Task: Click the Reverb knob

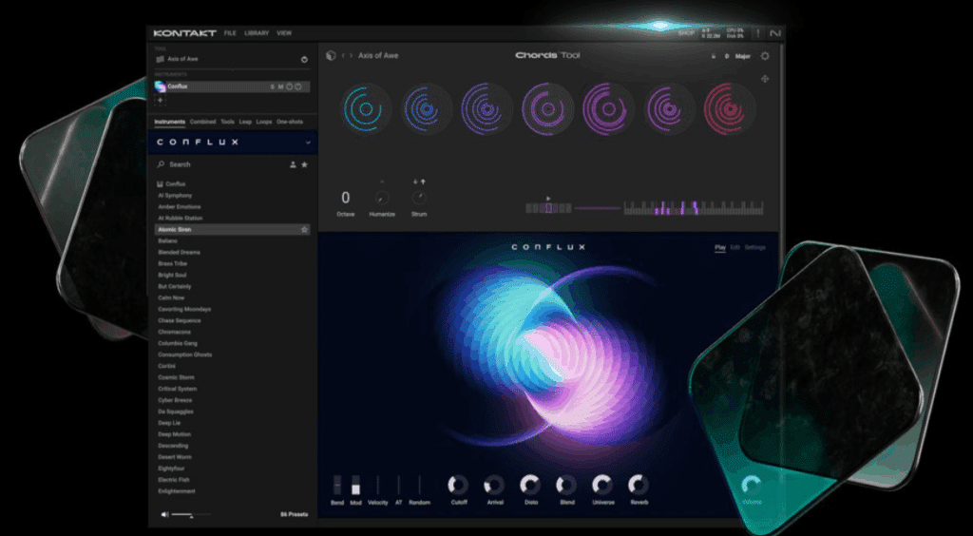Action: coord(638,485)
